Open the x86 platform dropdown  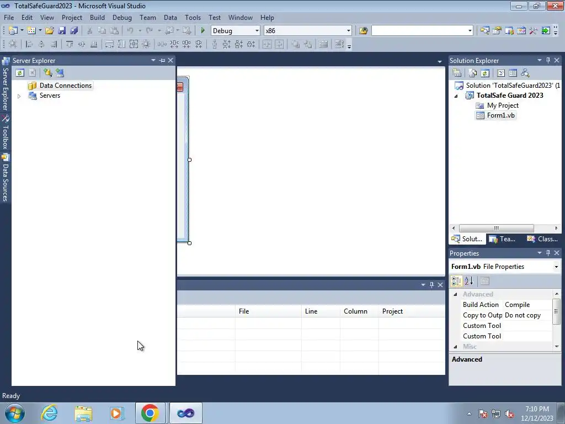[x=349, y=31]
